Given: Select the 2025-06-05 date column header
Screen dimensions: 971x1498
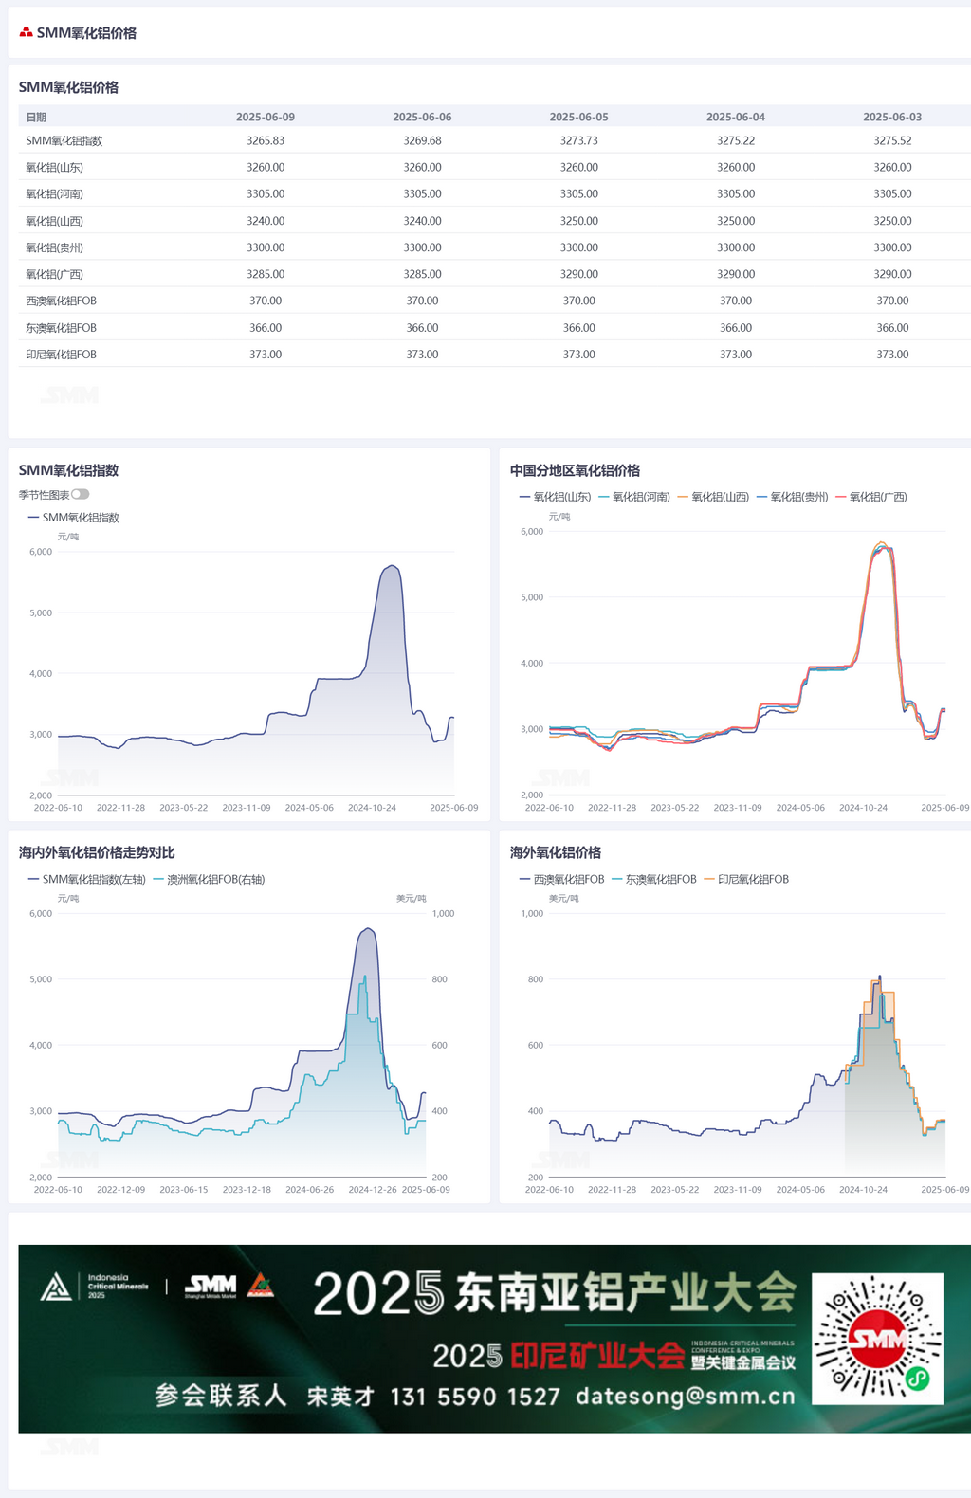Looking at the screenshot, I should (579, 117).
